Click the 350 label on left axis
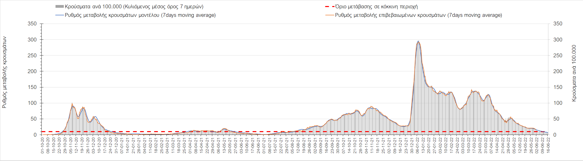The width and height of the screenshot is (583, 161). coord(32,24)
